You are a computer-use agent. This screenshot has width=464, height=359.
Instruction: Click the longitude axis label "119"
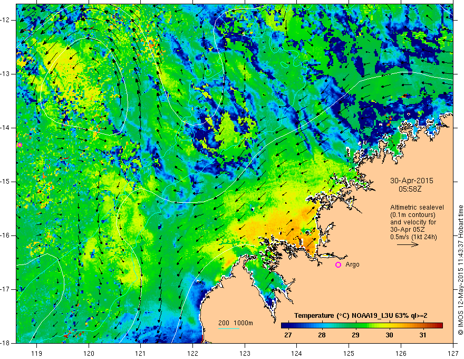pyautogui.click(x=37, y=353)
